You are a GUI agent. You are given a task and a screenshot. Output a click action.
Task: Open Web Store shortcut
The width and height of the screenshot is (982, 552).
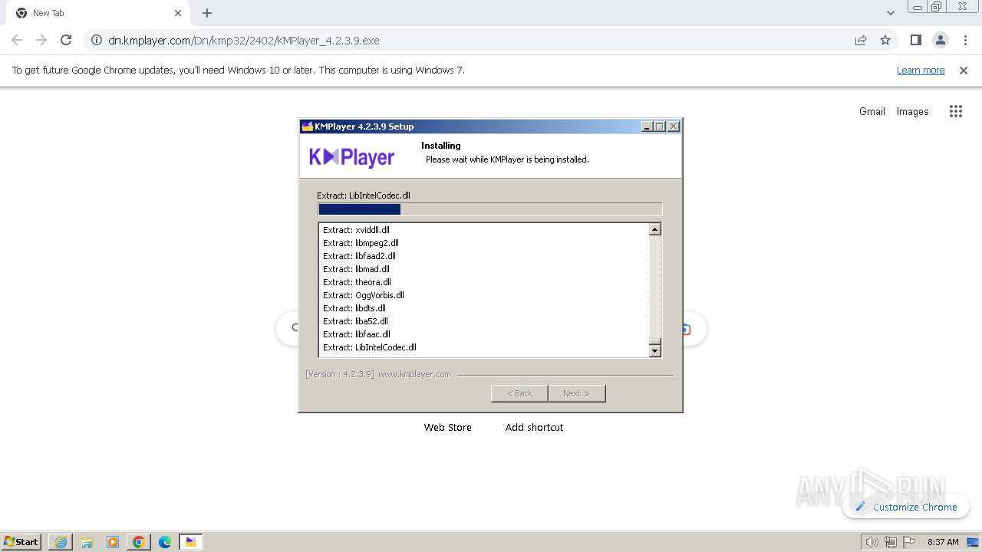pos(447,427)
